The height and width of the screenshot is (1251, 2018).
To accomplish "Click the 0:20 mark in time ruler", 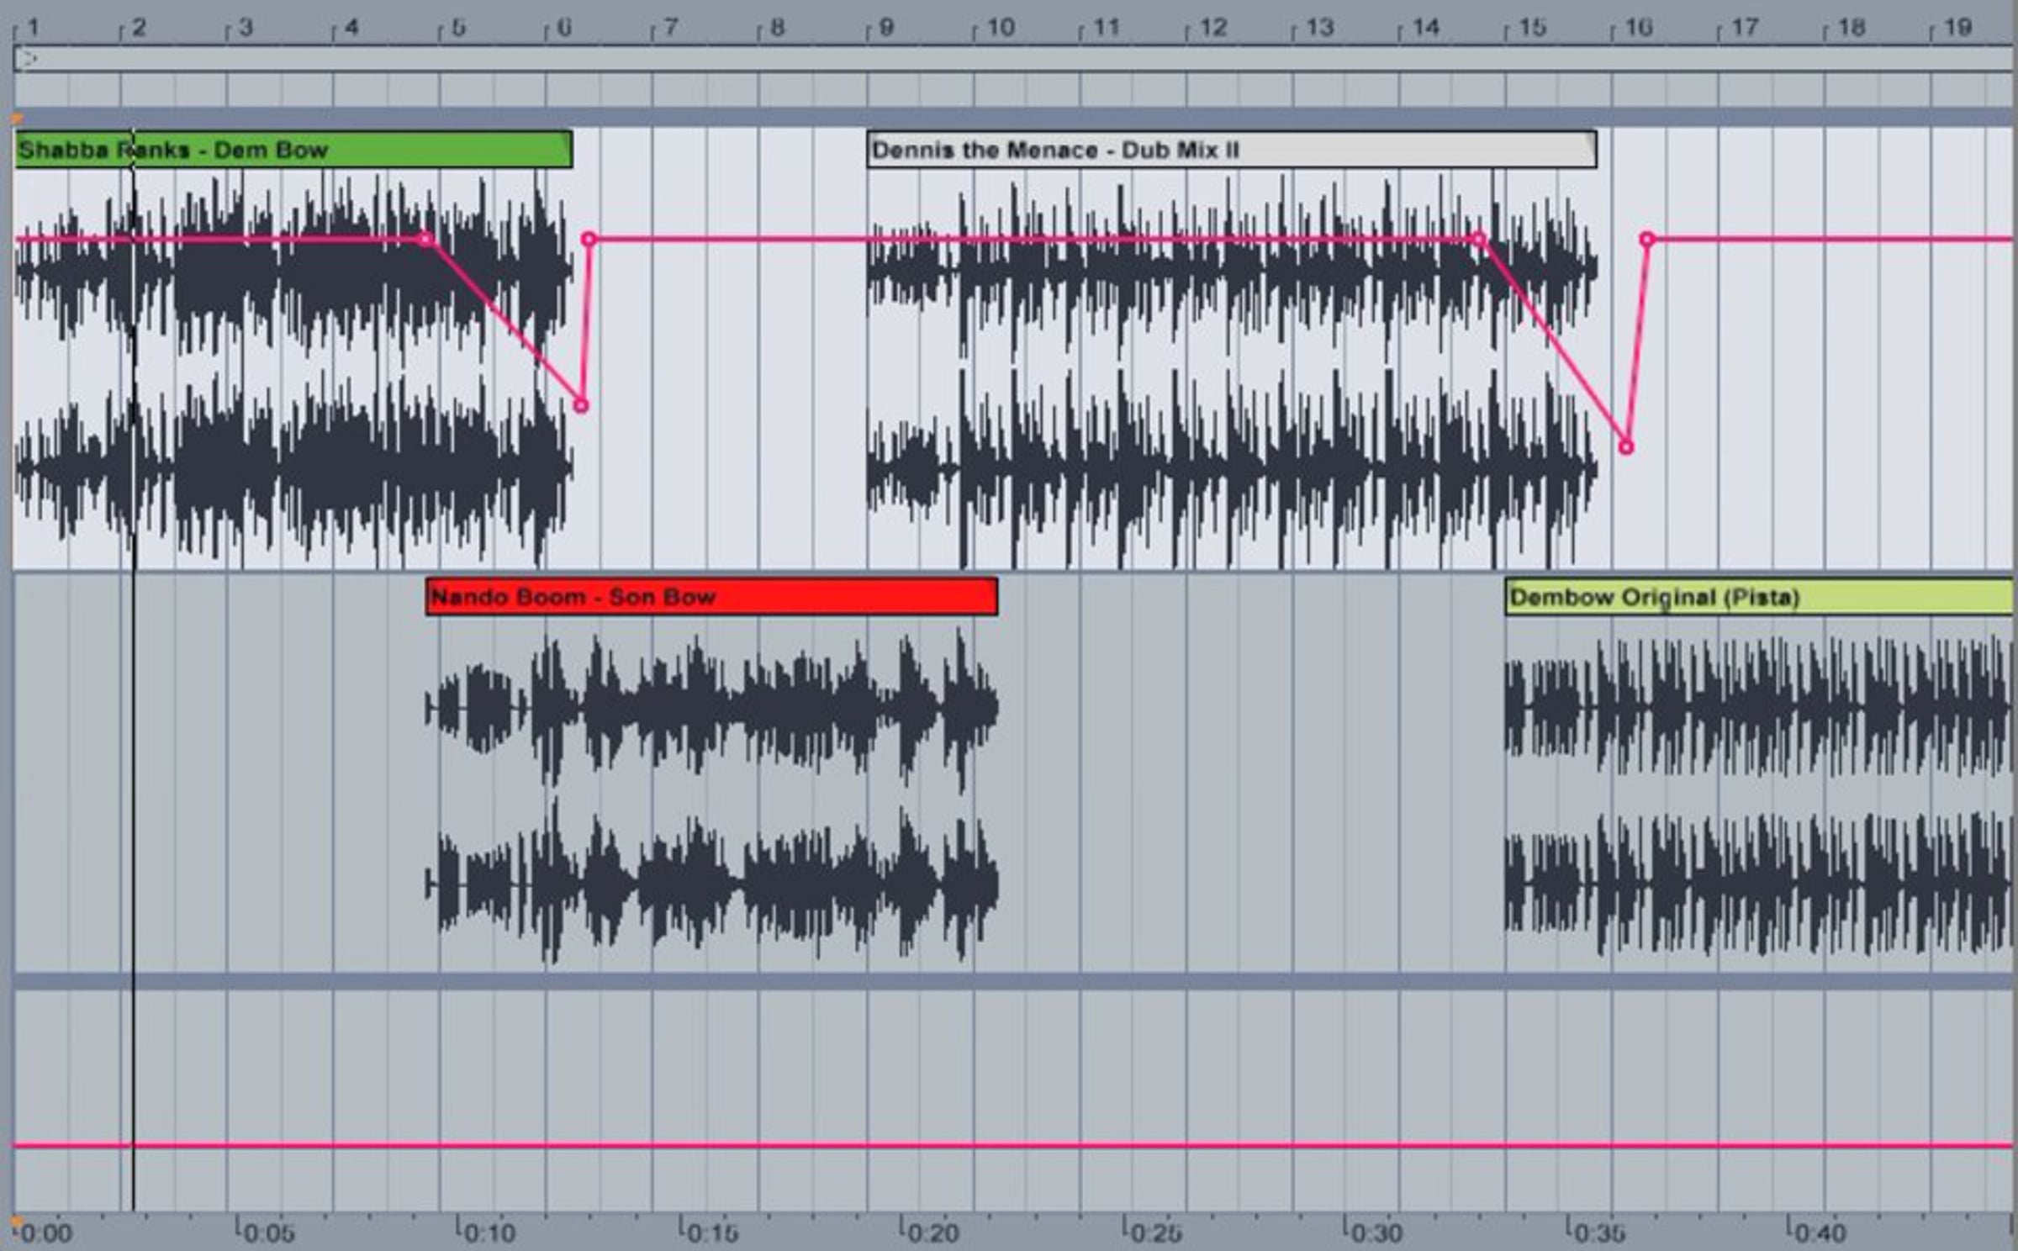I will [932, 1233].
